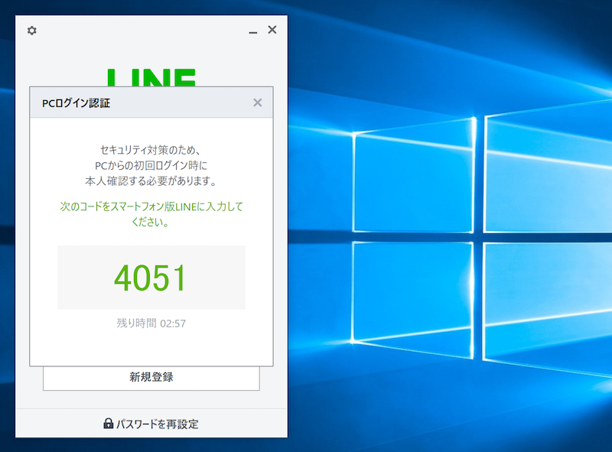
Task: Click the セキュリティ対策のため text line
Action: coord(151,149)
